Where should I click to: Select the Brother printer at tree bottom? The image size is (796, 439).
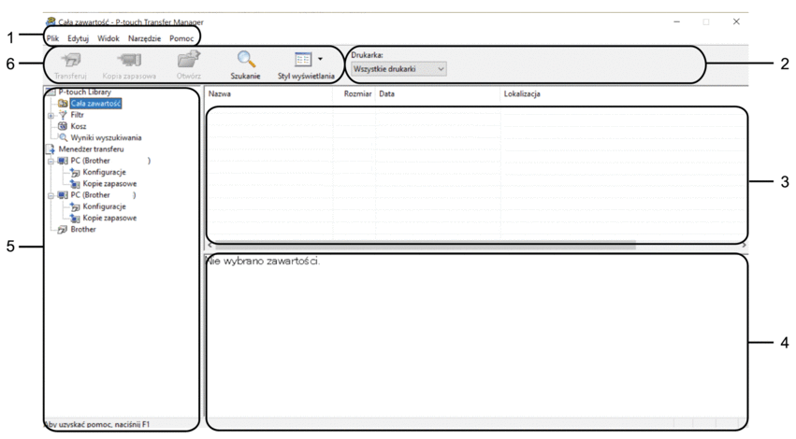coord(82,229)
